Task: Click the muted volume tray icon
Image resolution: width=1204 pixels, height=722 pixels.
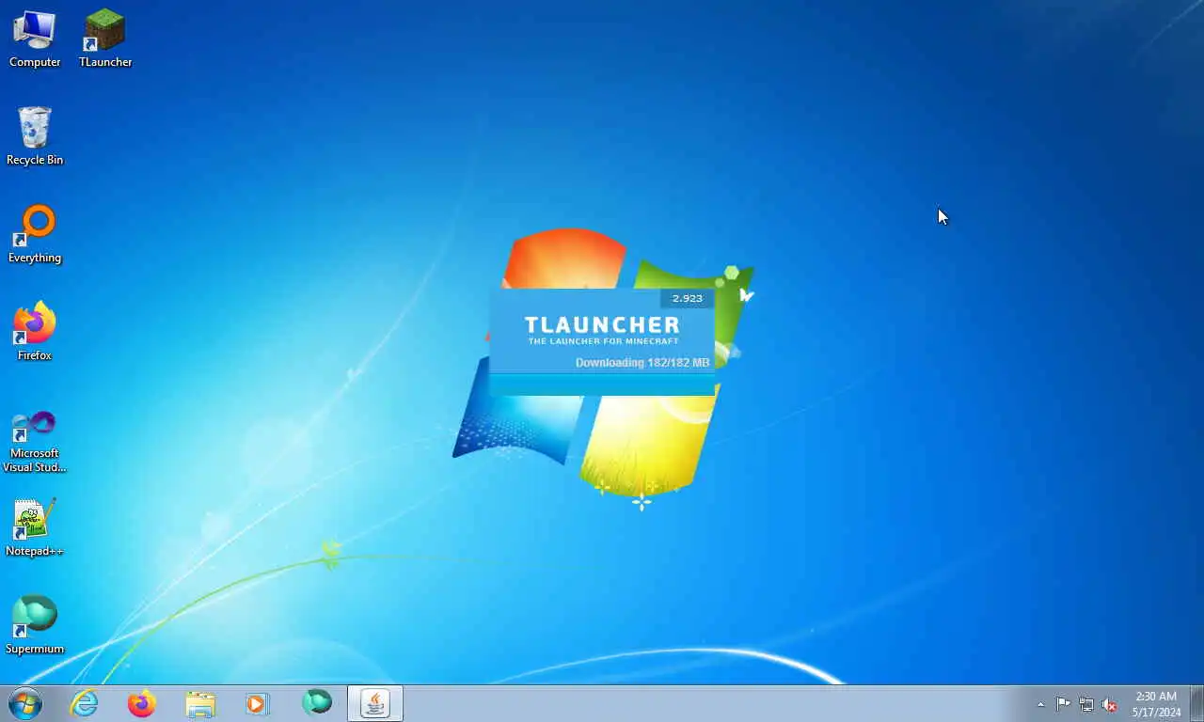Action: pyautogui.click(x=1110, y=704)
